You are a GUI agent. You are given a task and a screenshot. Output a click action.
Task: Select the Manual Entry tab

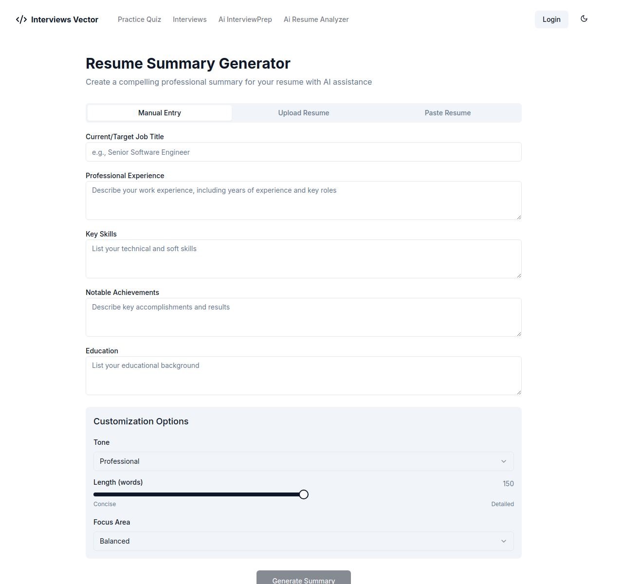[x=160, y=113]
